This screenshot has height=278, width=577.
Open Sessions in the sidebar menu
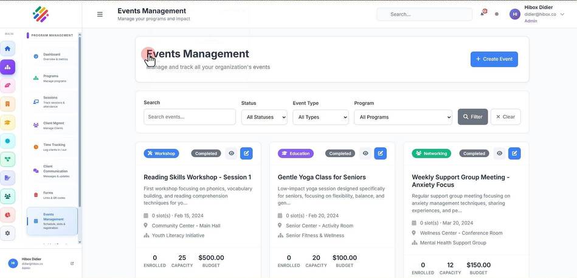tap(52, 102)
